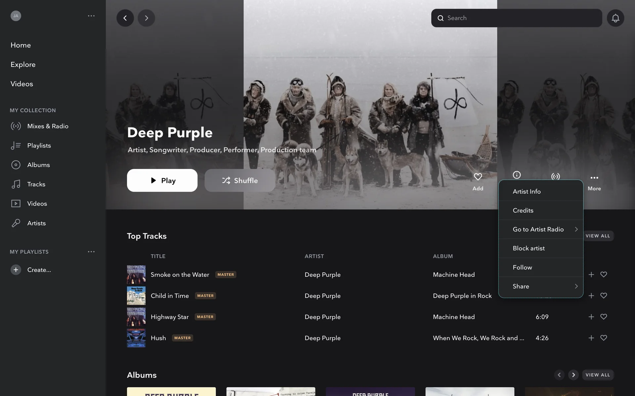Click the artist radio broadcast icon in header
Viewport: 635px width, 396px height.
coord(555,176)
